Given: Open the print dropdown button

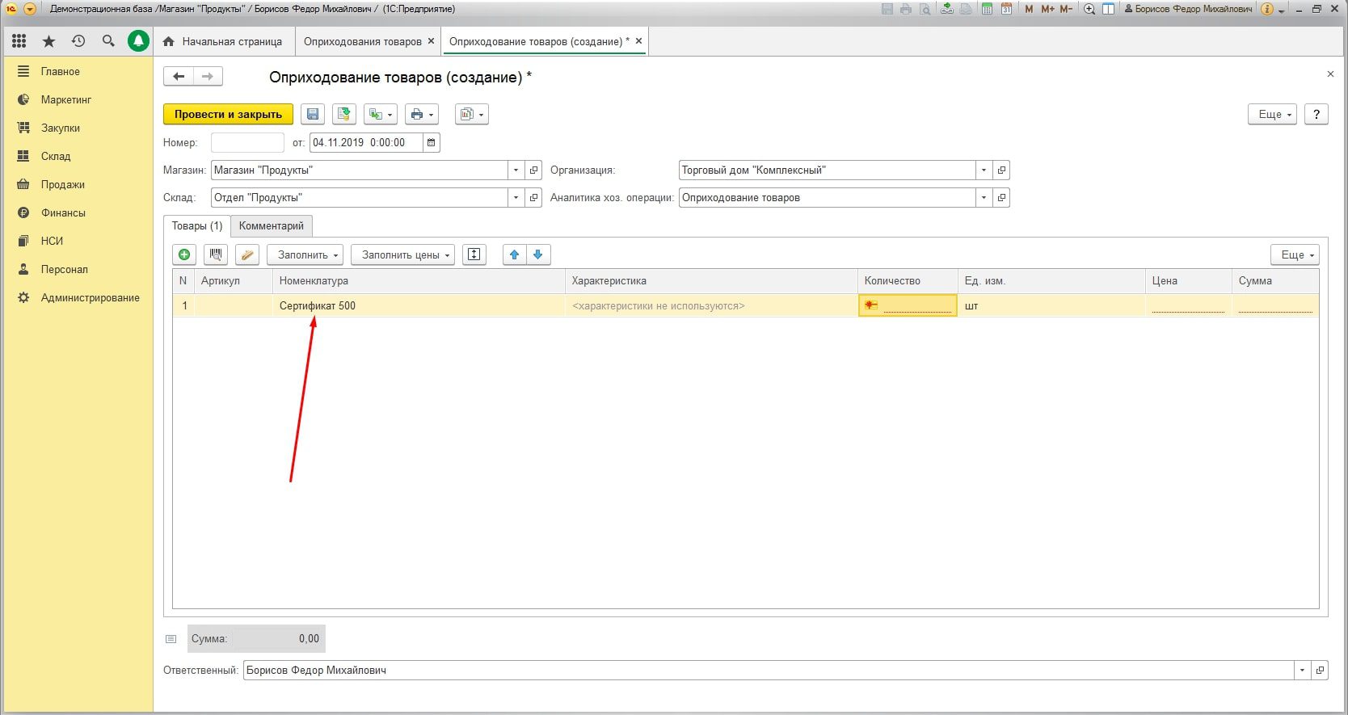Looking at the screenshot, I should [421, 115].
